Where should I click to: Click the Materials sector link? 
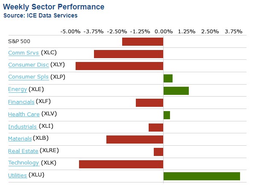click(x=20, y=138)
